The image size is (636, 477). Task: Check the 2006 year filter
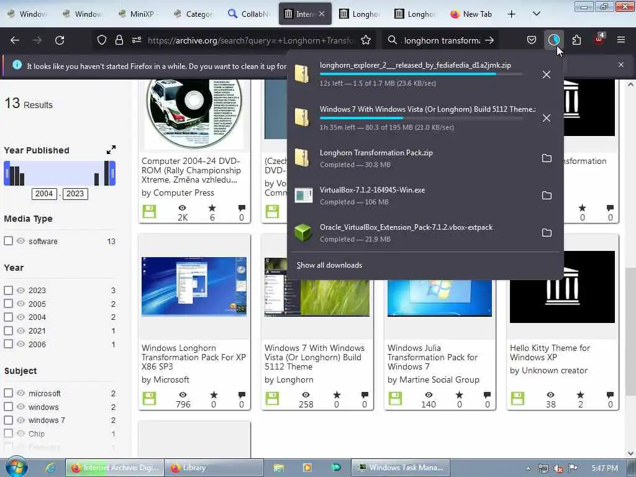pos(9,344)
